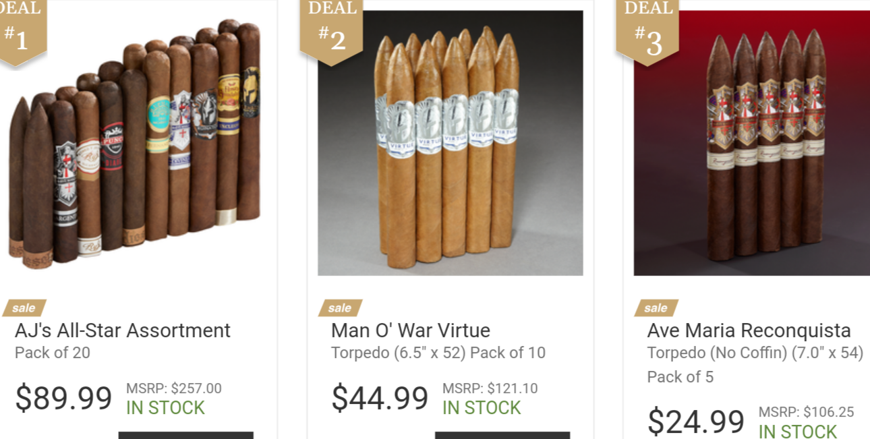Click the sale tag above Ave Maria Reconquista
This screenshot has height=439, width=870.
click(x=656, y=308)
